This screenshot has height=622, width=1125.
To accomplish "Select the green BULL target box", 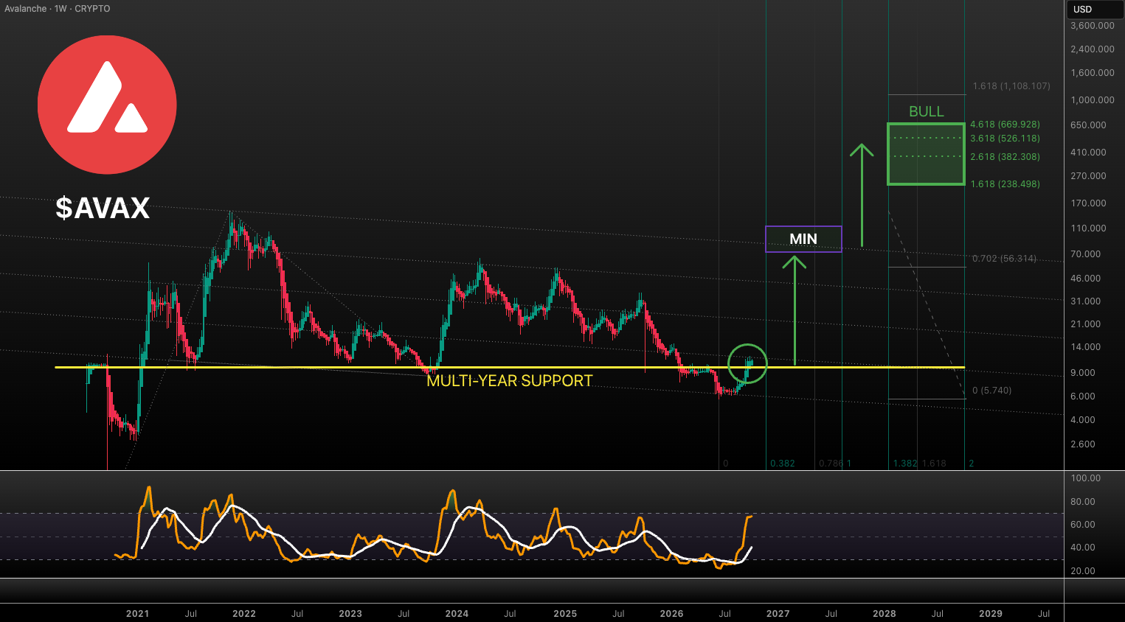I will tap(926, 154).
